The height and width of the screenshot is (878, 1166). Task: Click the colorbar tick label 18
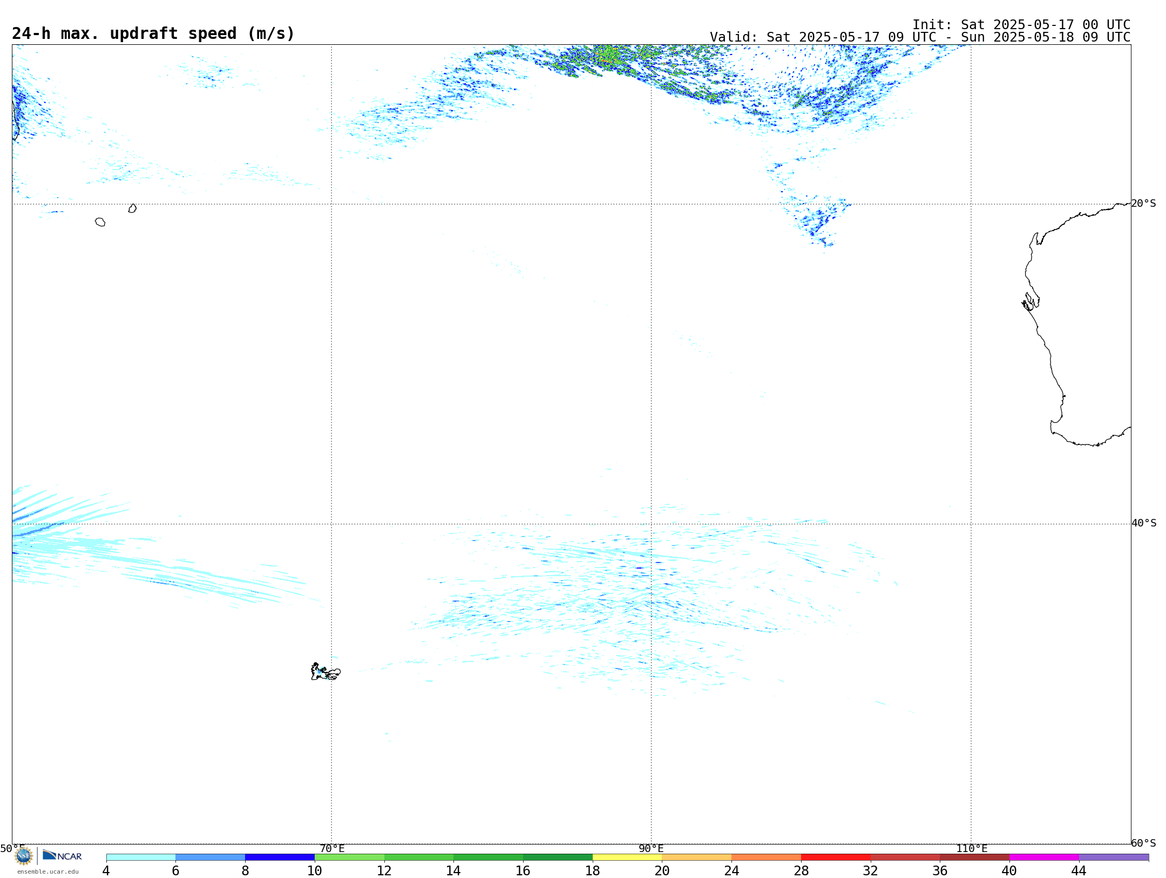[593, 870]
